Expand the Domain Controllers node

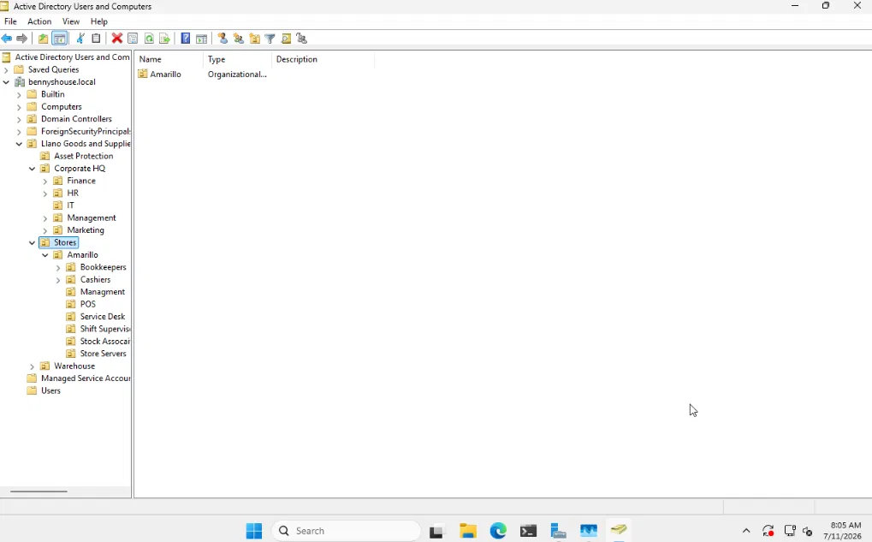(x=19, y=119)
